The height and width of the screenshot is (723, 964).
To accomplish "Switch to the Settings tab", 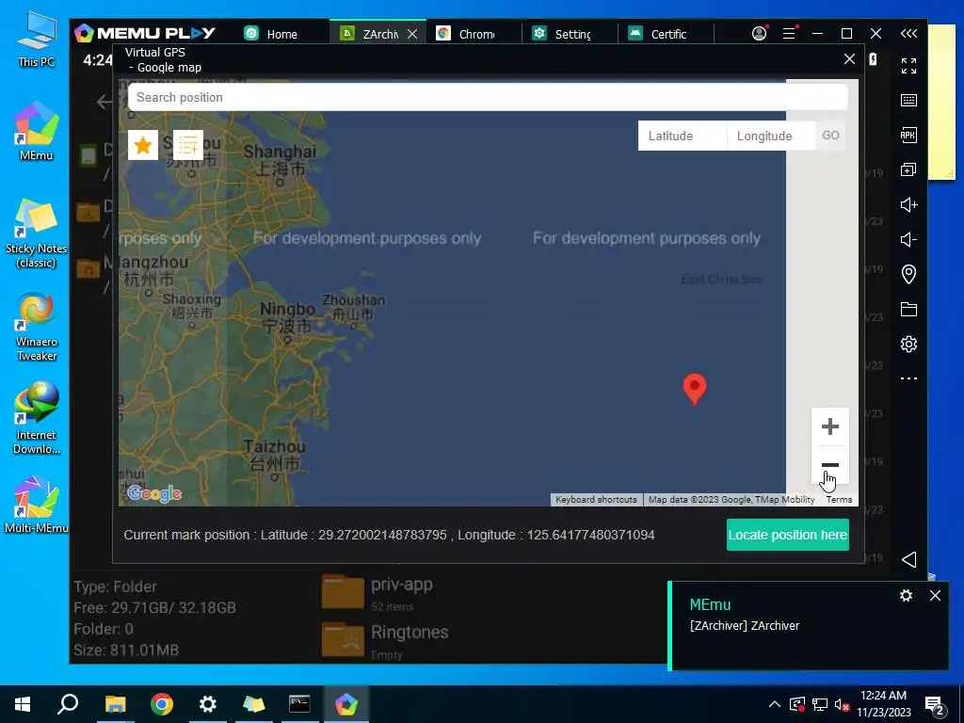I will pyautogui.click(x=570, y=34).
